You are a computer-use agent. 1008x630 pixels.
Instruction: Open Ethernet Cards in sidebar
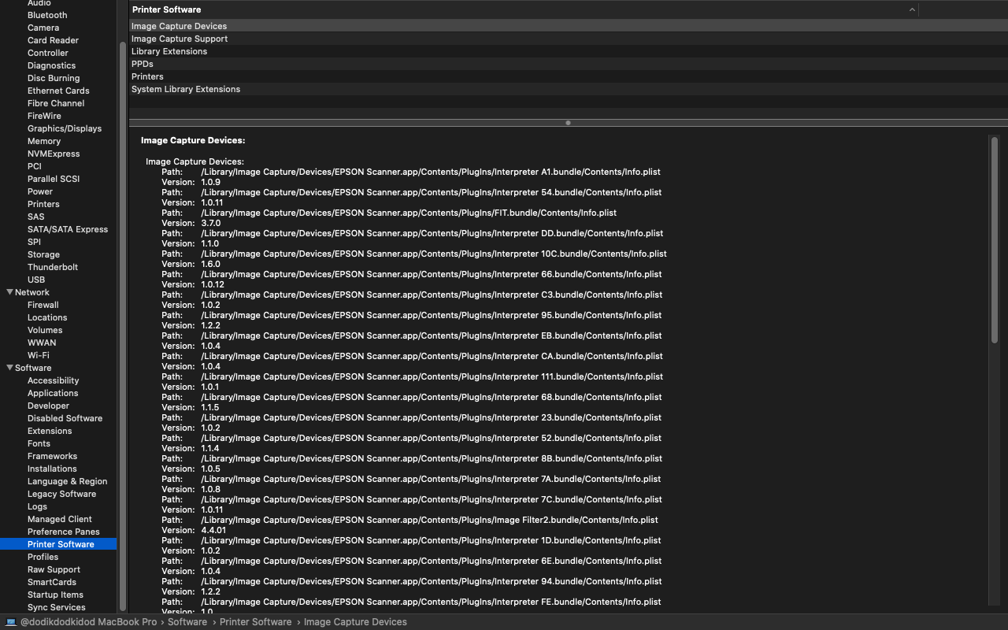[58, 91]
